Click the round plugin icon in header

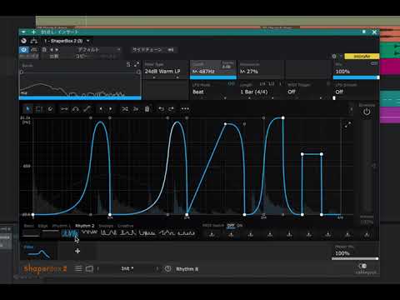tap(23, 41)
